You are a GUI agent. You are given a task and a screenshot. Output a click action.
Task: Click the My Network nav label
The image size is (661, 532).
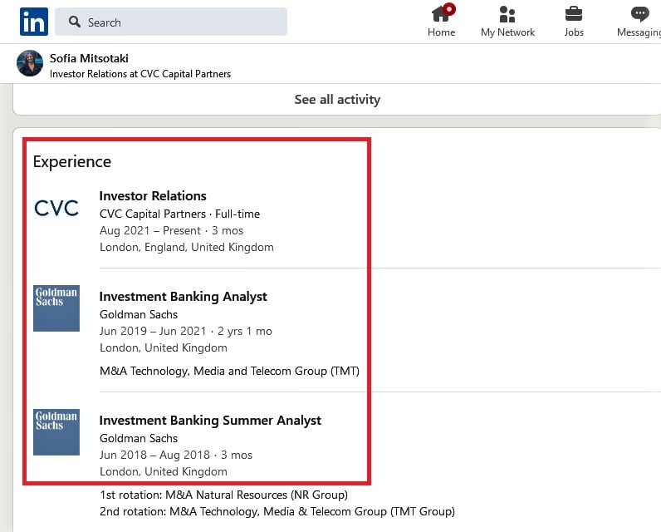507,32
